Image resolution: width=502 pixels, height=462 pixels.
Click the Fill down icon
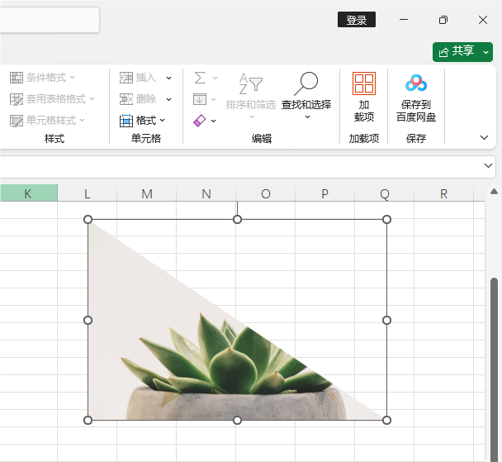(x=200, y=99)
